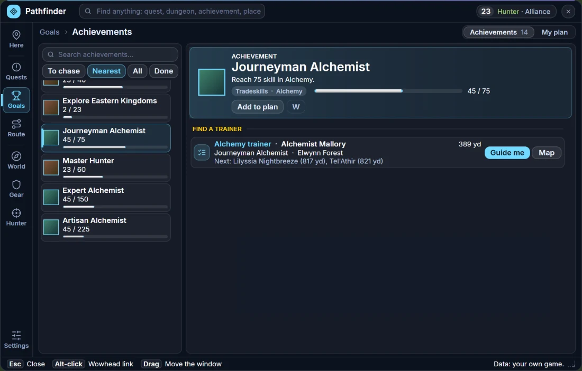Viewport: 582px width, 371px height.
Task: Click the Alt-click key hint
Action: click(x=69, y=364)
